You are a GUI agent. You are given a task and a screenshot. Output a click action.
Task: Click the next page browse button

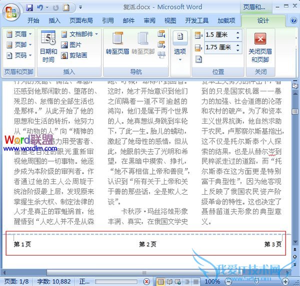pos(295,264)
